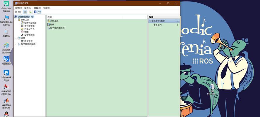
Task: Click the Forward arrow in the toolbar
Action: (20, 12)
